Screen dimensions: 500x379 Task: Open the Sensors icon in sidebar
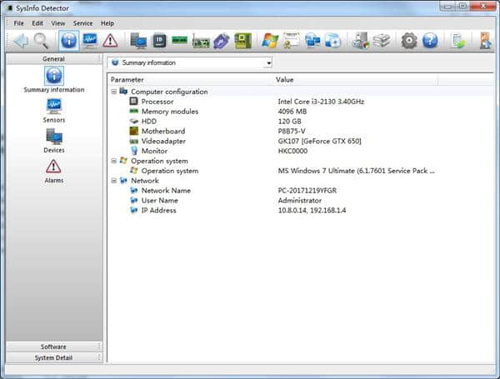click(53, 106)
